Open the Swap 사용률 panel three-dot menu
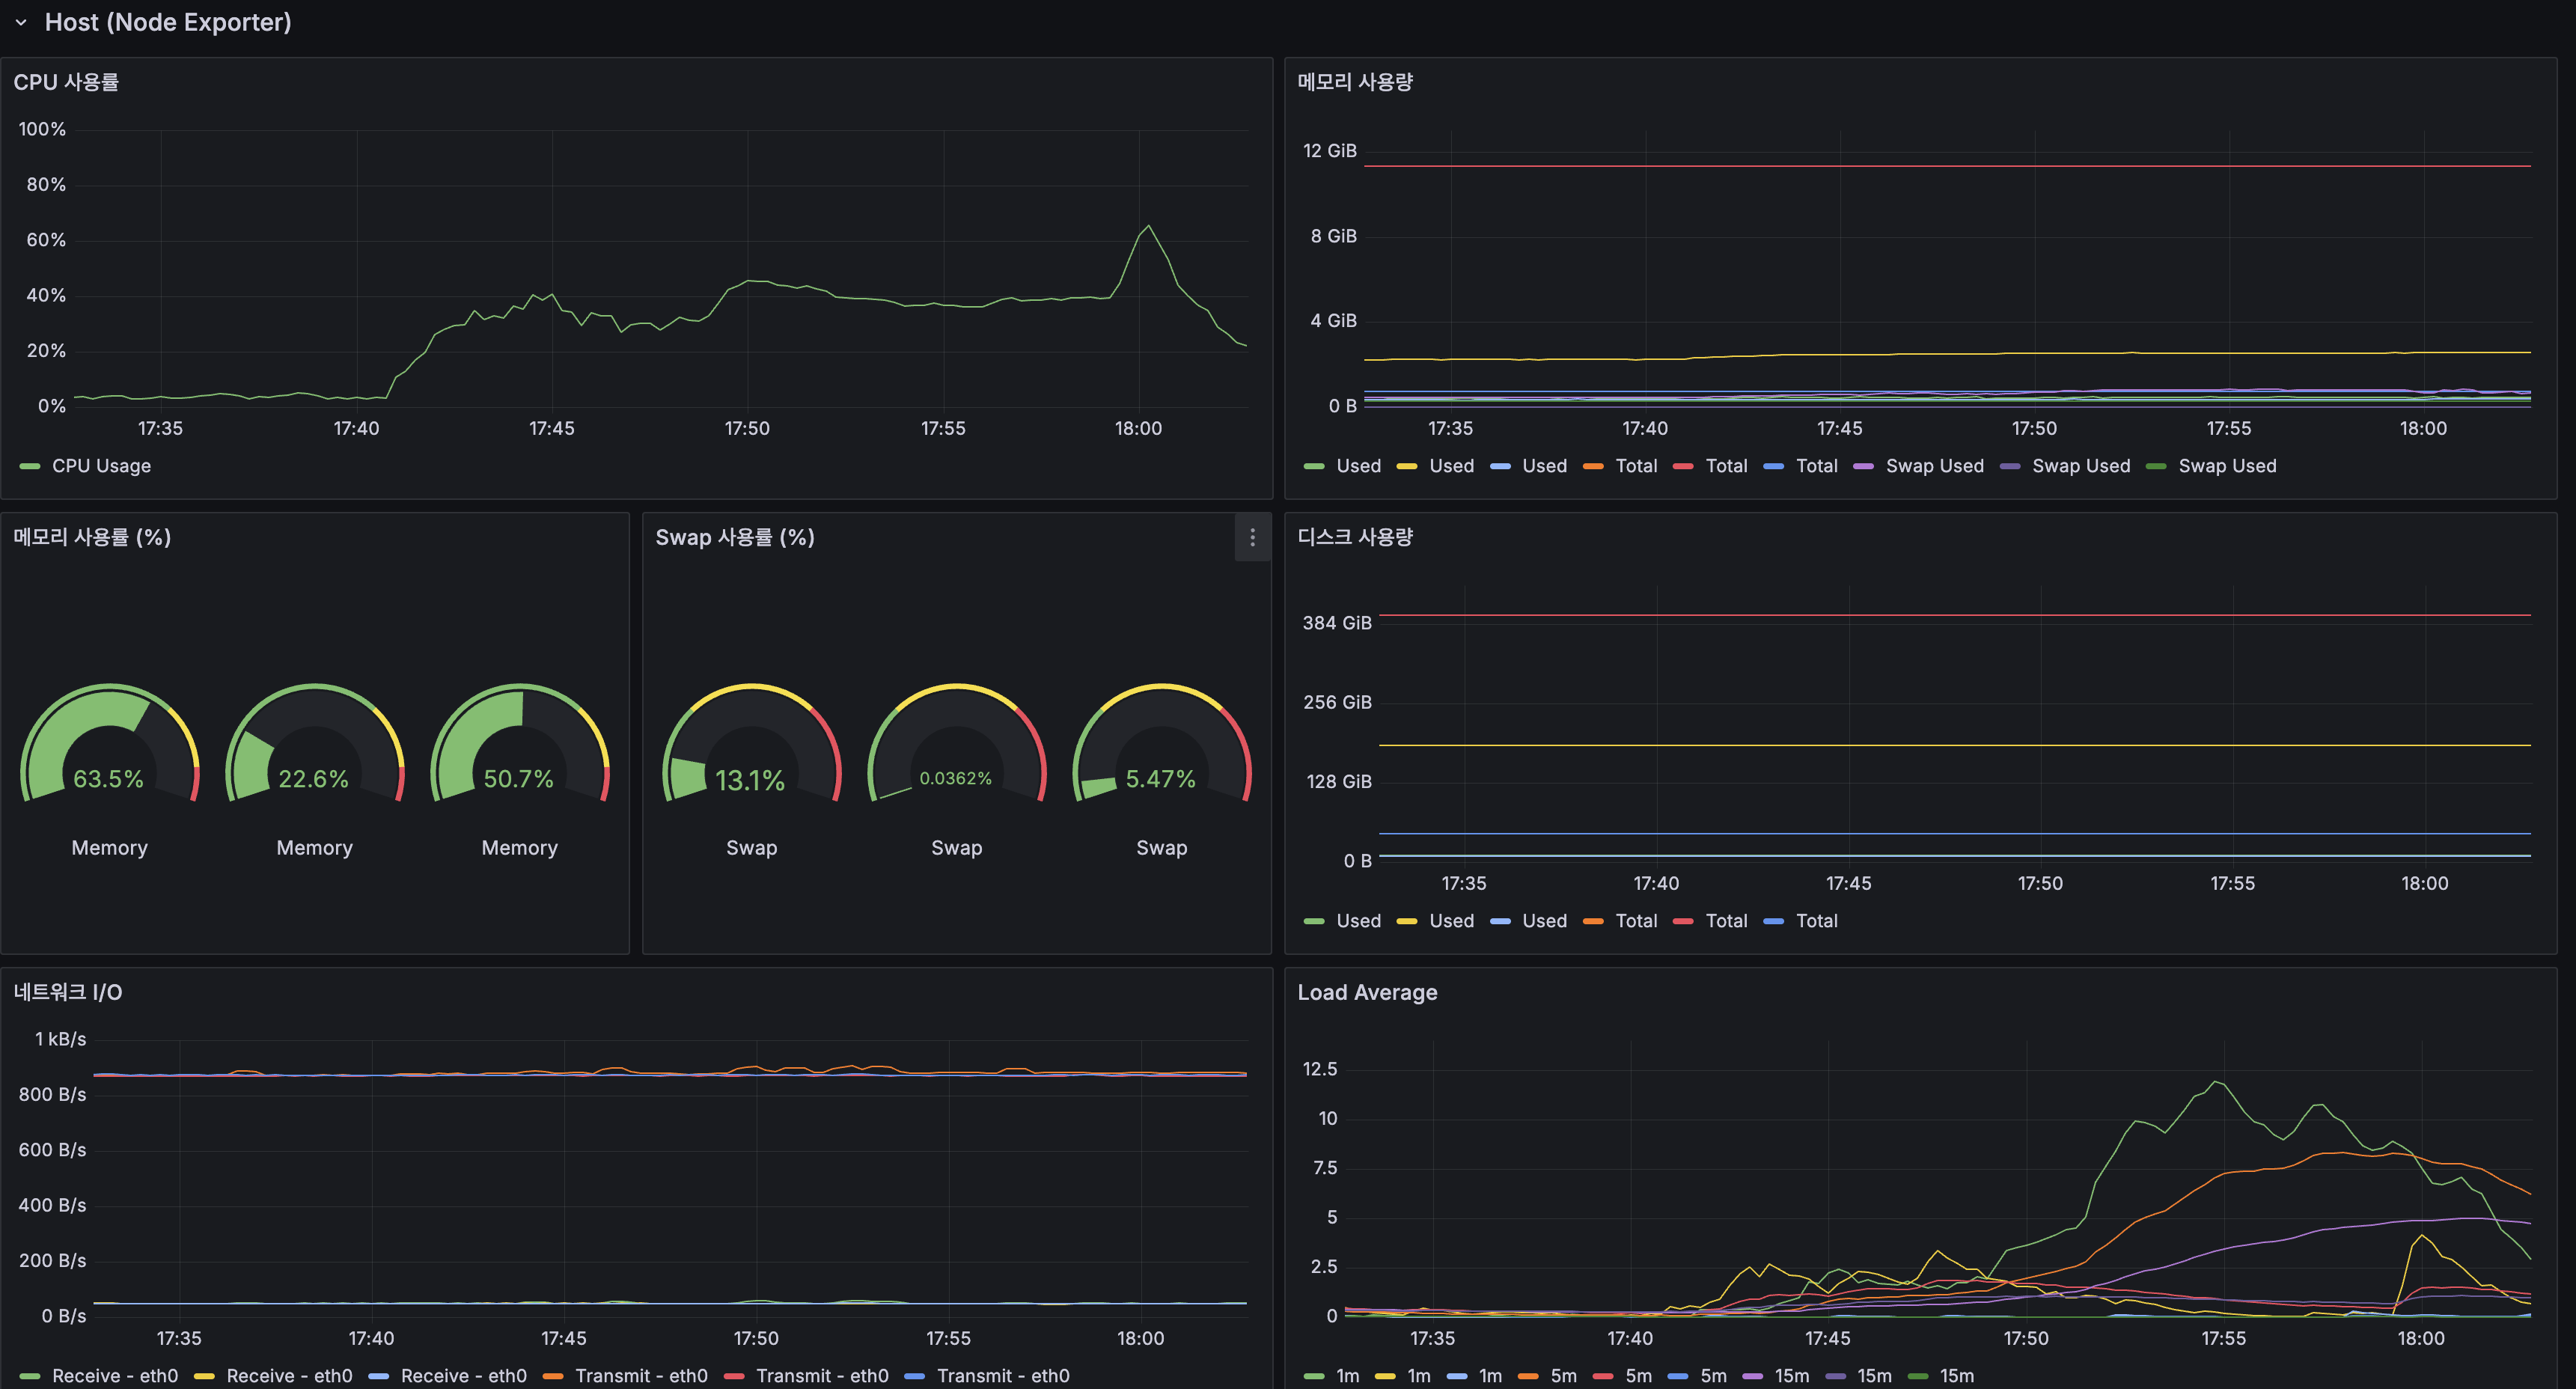The image size is (2576, 1389). (1252, 538)
